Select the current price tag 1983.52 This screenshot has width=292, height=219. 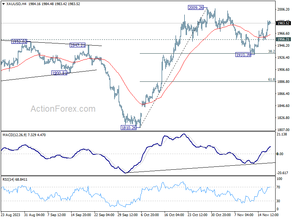pyautogui.click(x=283, y=23)
